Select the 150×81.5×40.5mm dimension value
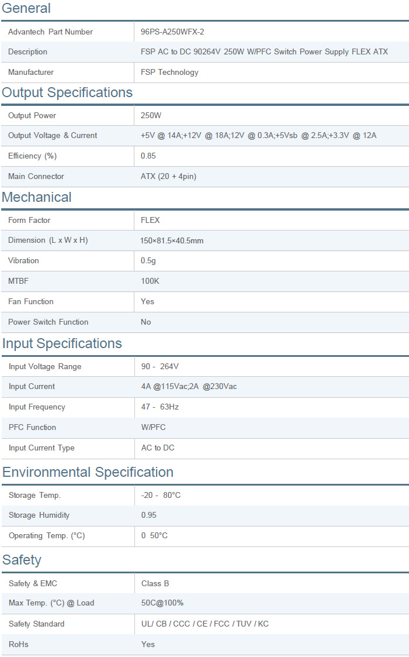This screenshot has height=657, width=409. point(172,240)
